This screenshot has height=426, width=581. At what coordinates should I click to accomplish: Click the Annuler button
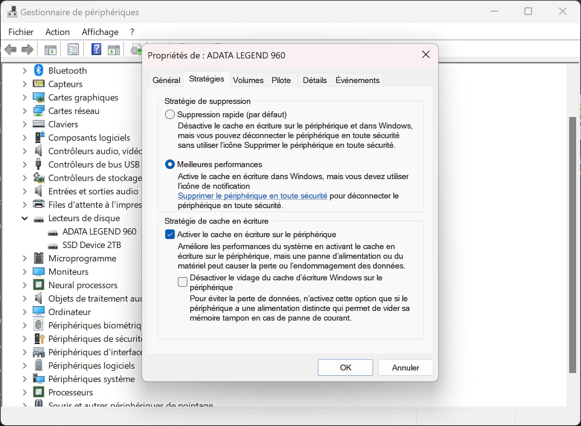[405, 367]
